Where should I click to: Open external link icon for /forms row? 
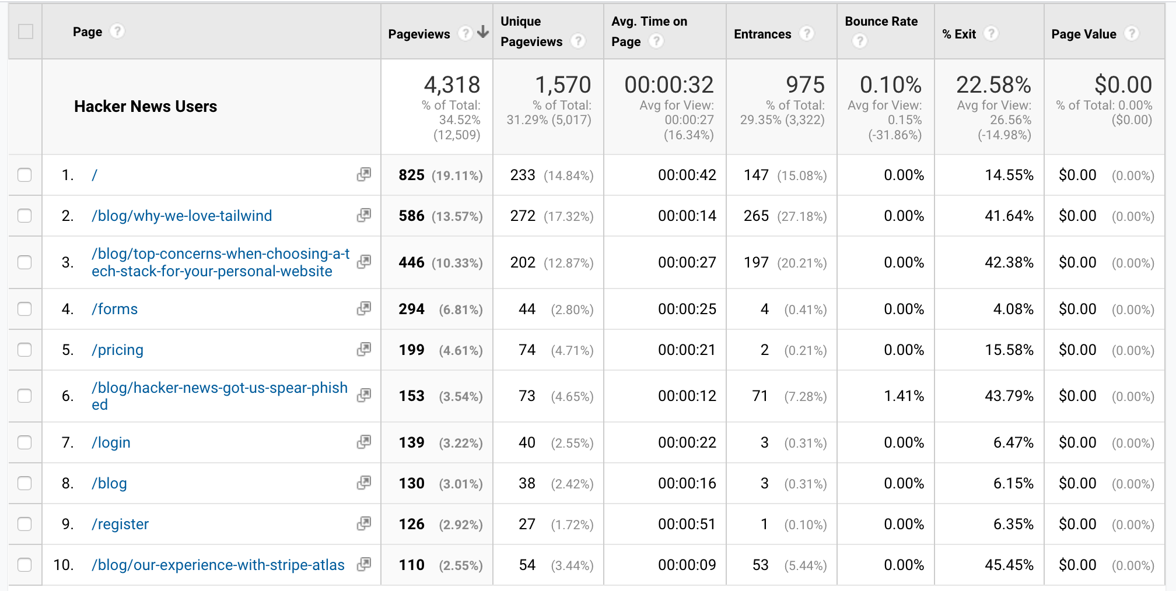pos(364,308)
